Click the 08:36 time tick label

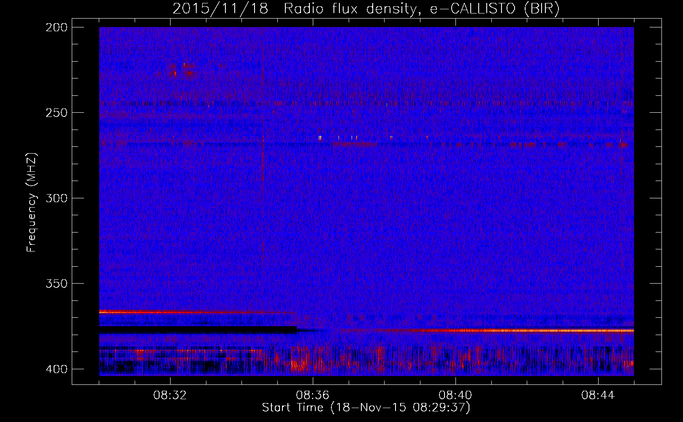[x=313, y=395]
